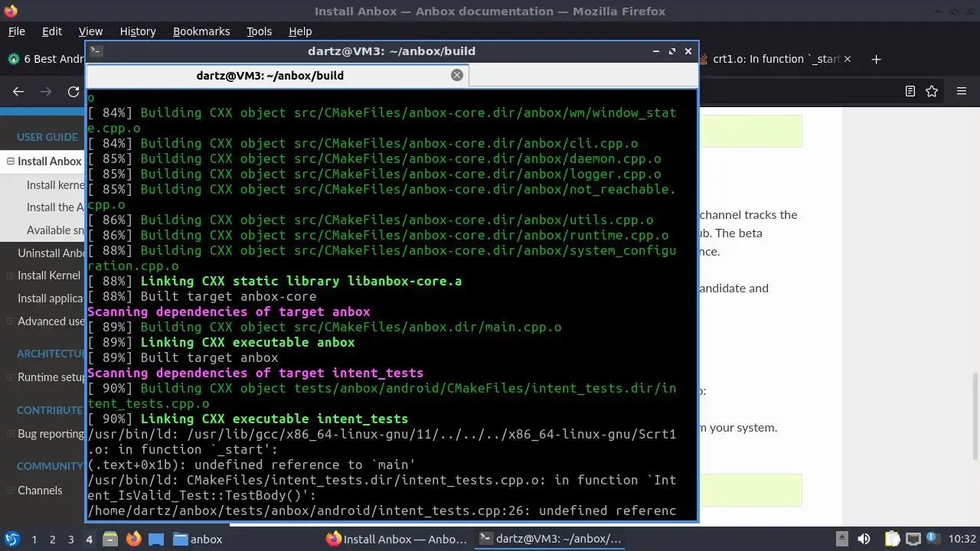Switch to desktop 1
Screen dimensions: 980x551
pos(34,539)
